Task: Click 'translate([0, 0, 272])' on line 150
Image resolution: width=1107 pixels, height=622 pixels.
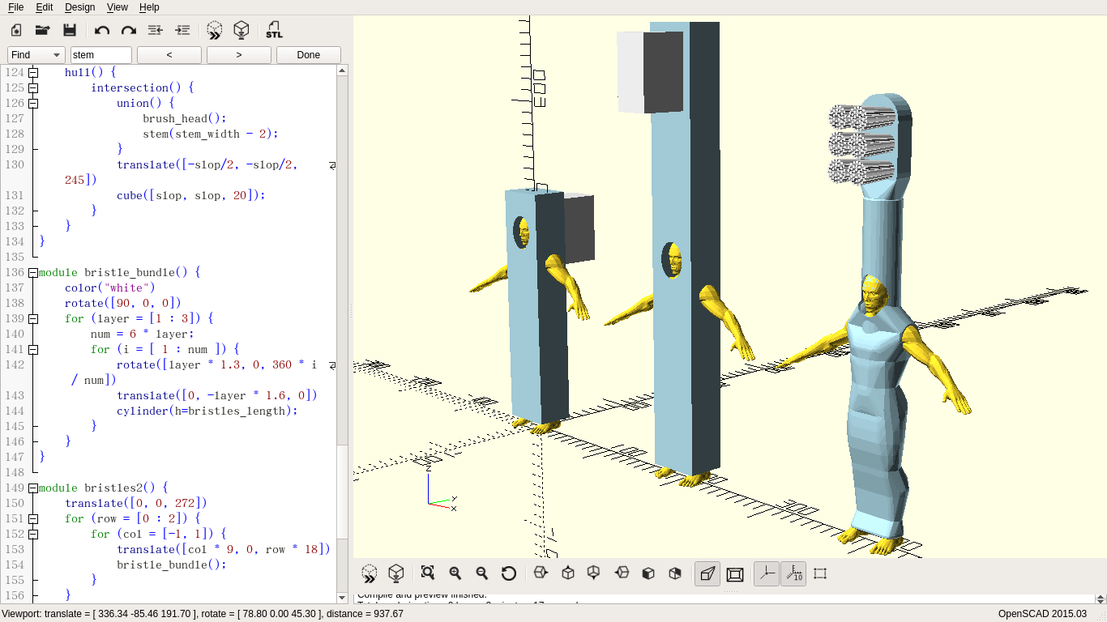Action: pyautogui.click(x=136, y=503)
